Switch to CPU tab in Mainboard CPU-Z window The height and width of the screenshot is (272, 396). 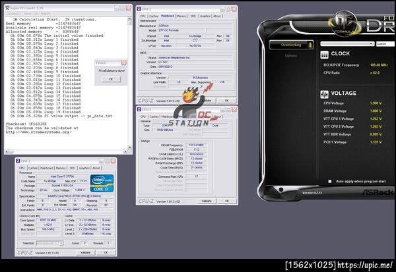coord(143,16)
